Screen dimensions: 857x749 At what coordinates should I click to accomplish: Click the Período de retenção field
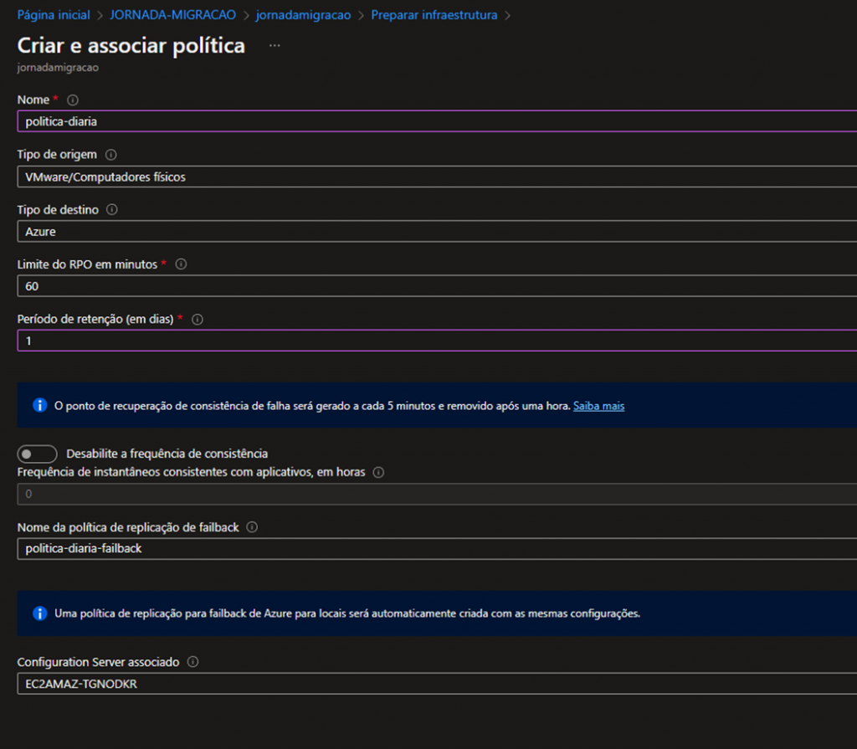click(x=435, y=341)
